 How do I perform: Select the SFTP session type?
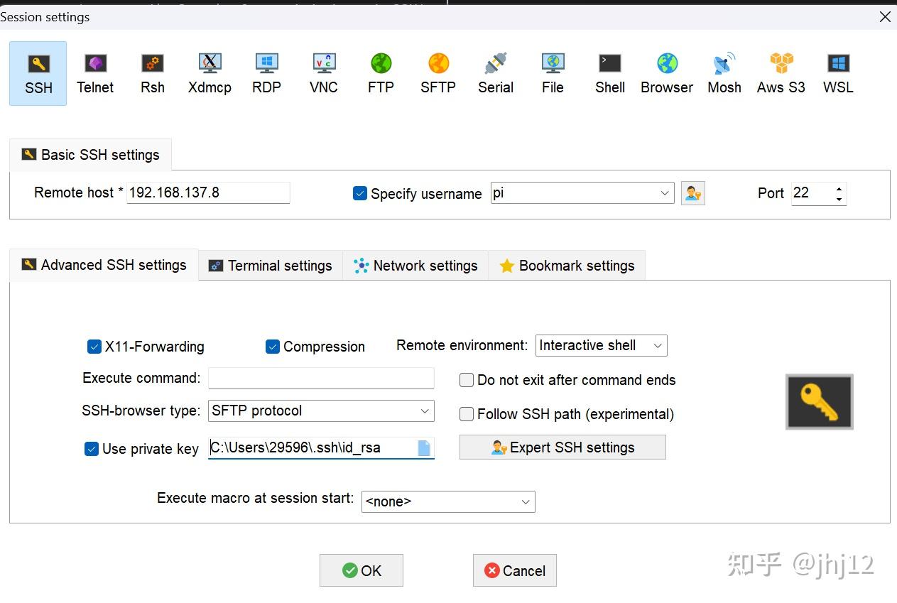(x=437, y=73)
